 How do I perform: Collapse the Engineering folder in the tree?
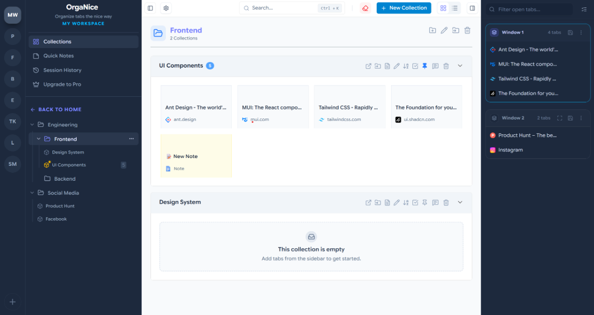(x=33, y=125)
